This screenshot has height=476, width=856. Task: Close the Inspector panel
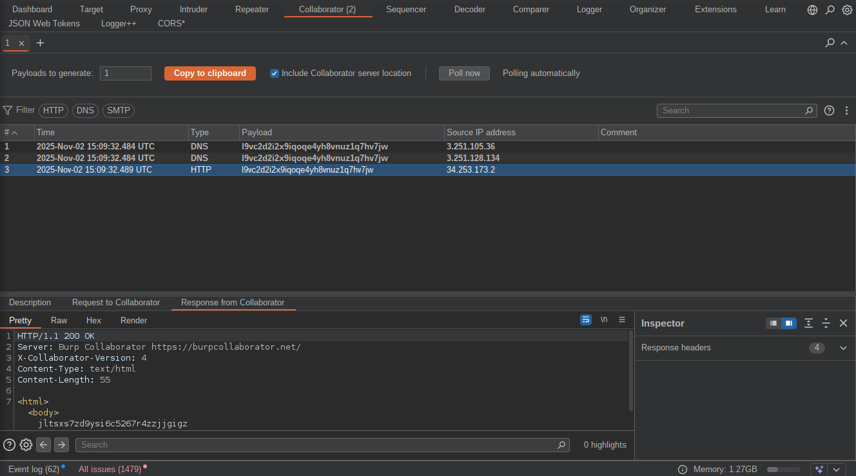coord(843,323)
